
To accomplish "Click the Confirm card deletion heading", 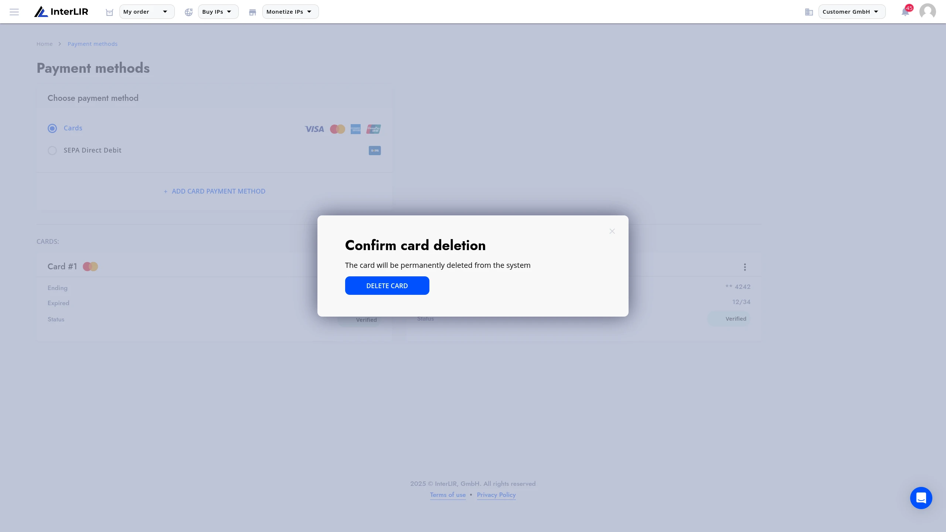I will (415, 245).
